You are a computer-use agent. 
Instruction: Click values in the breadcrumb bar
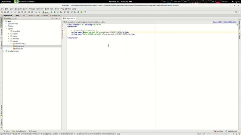(44, 16)
